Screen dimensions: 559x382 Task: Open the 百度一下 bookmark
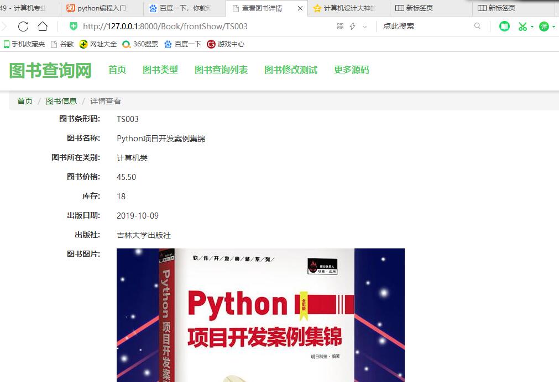pos(183,44)
